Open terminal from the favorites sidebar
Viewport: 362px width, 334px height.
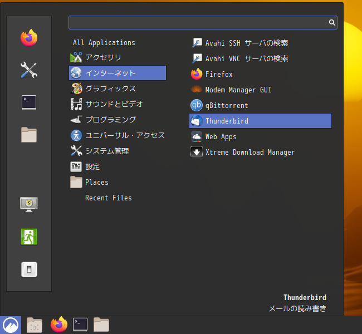point(29,102)
